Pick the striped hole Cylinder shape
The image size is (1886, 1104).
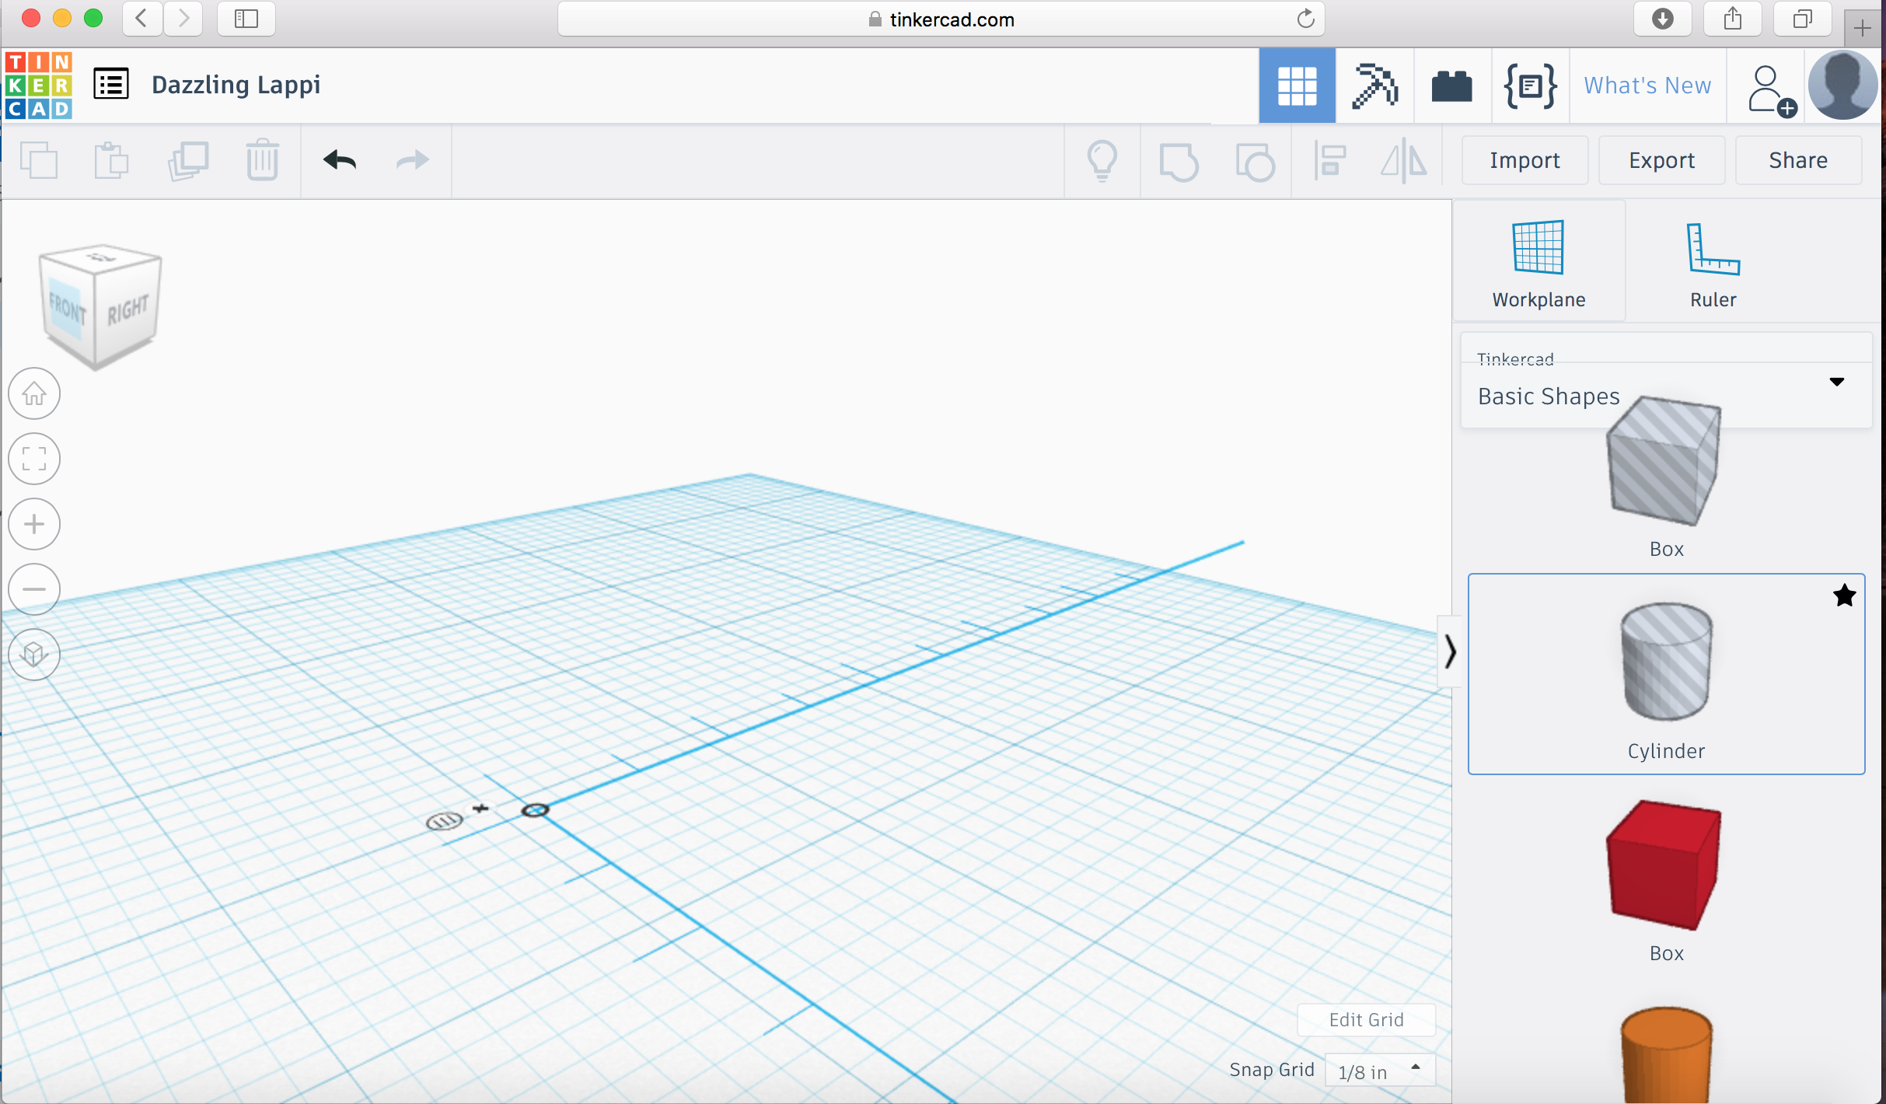[1665, 662]
